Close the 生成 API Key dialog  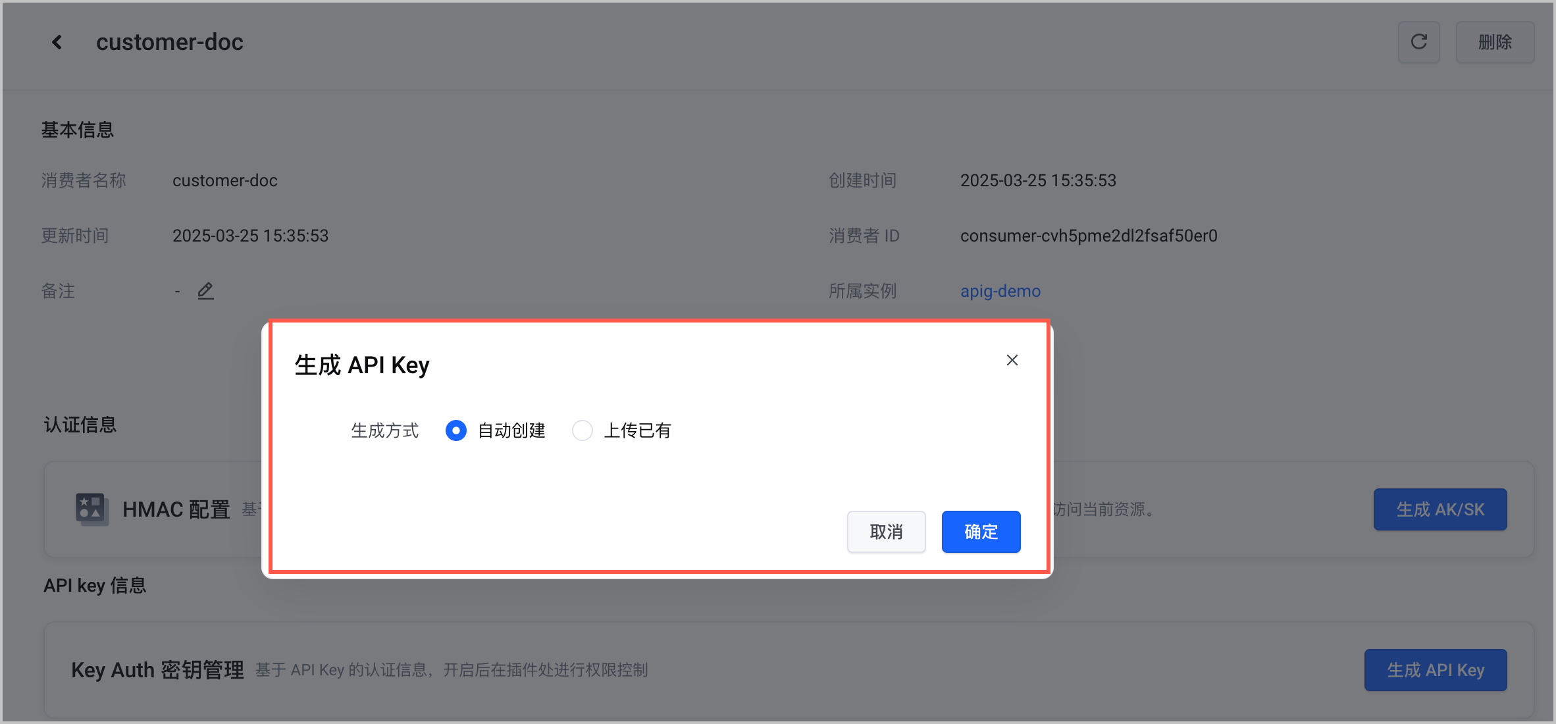pyautogui.click(x=1012, y=360)
